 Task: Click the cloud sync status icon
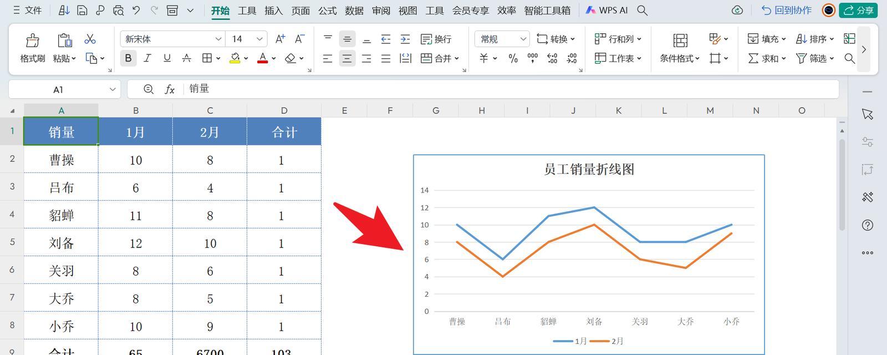pyautogui.click(x=737, y=10)
